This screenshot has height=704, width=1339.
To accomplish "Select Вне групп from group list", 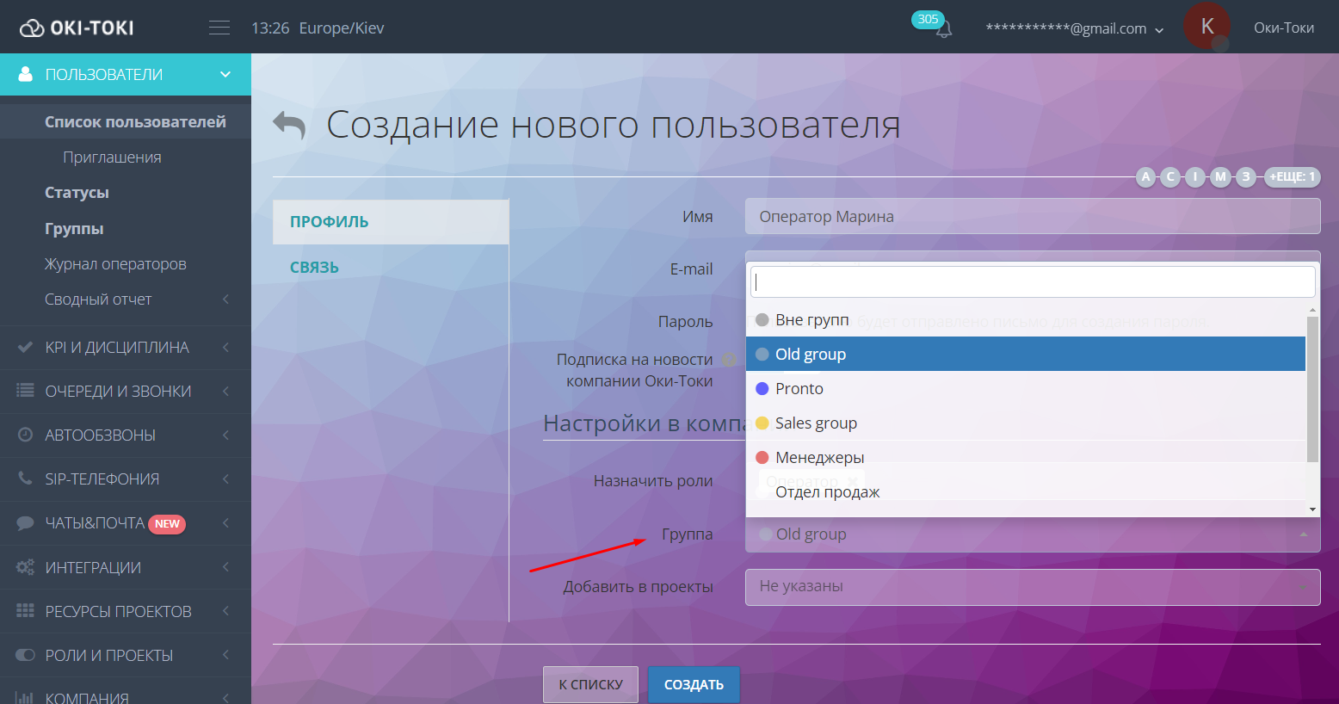I will [1026, 319].
